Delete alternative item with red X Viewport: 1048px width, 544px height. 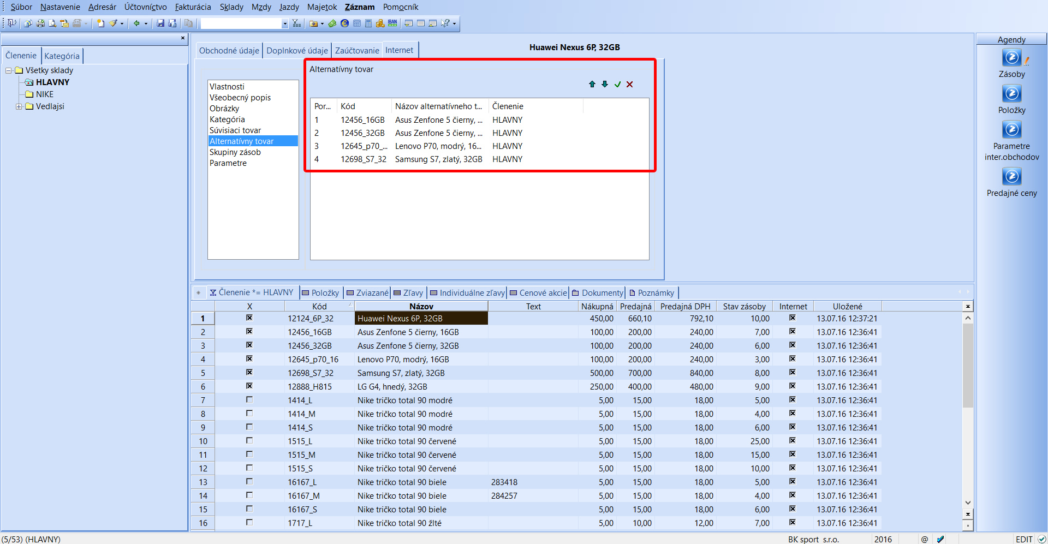click(630, 84)
